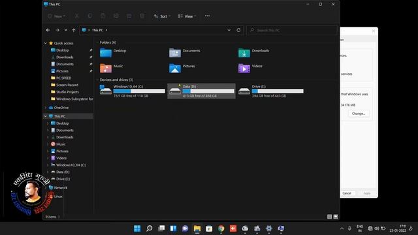Viewport: 418px width, 235px height.
Task: Show hidden system tray icons
Action: 342,228
